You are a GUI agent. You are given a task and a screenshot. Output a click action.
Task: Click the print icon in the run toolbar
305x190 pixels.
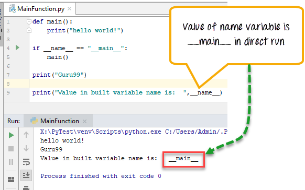coord(26,187)
